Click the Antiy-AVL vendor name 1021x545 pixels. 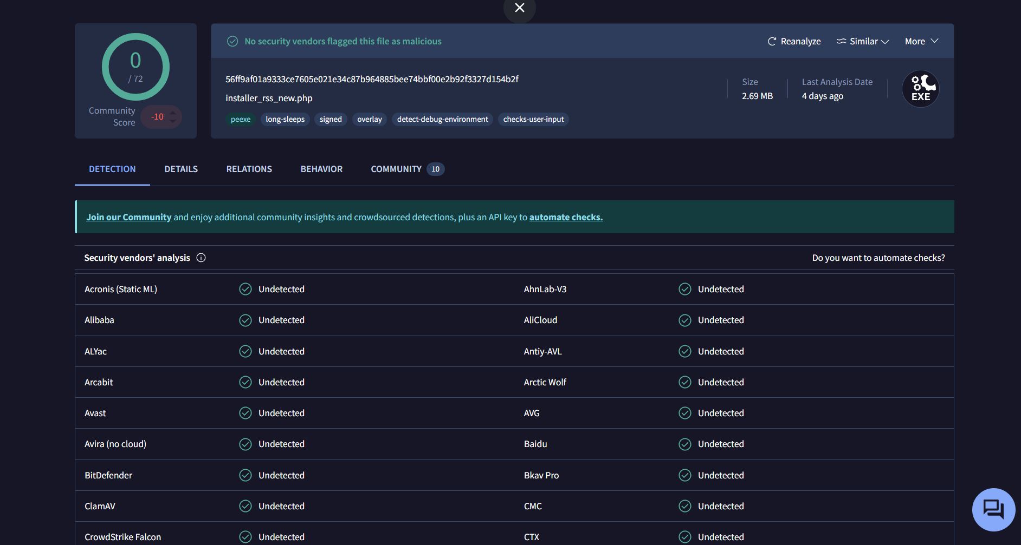[542, 351]
